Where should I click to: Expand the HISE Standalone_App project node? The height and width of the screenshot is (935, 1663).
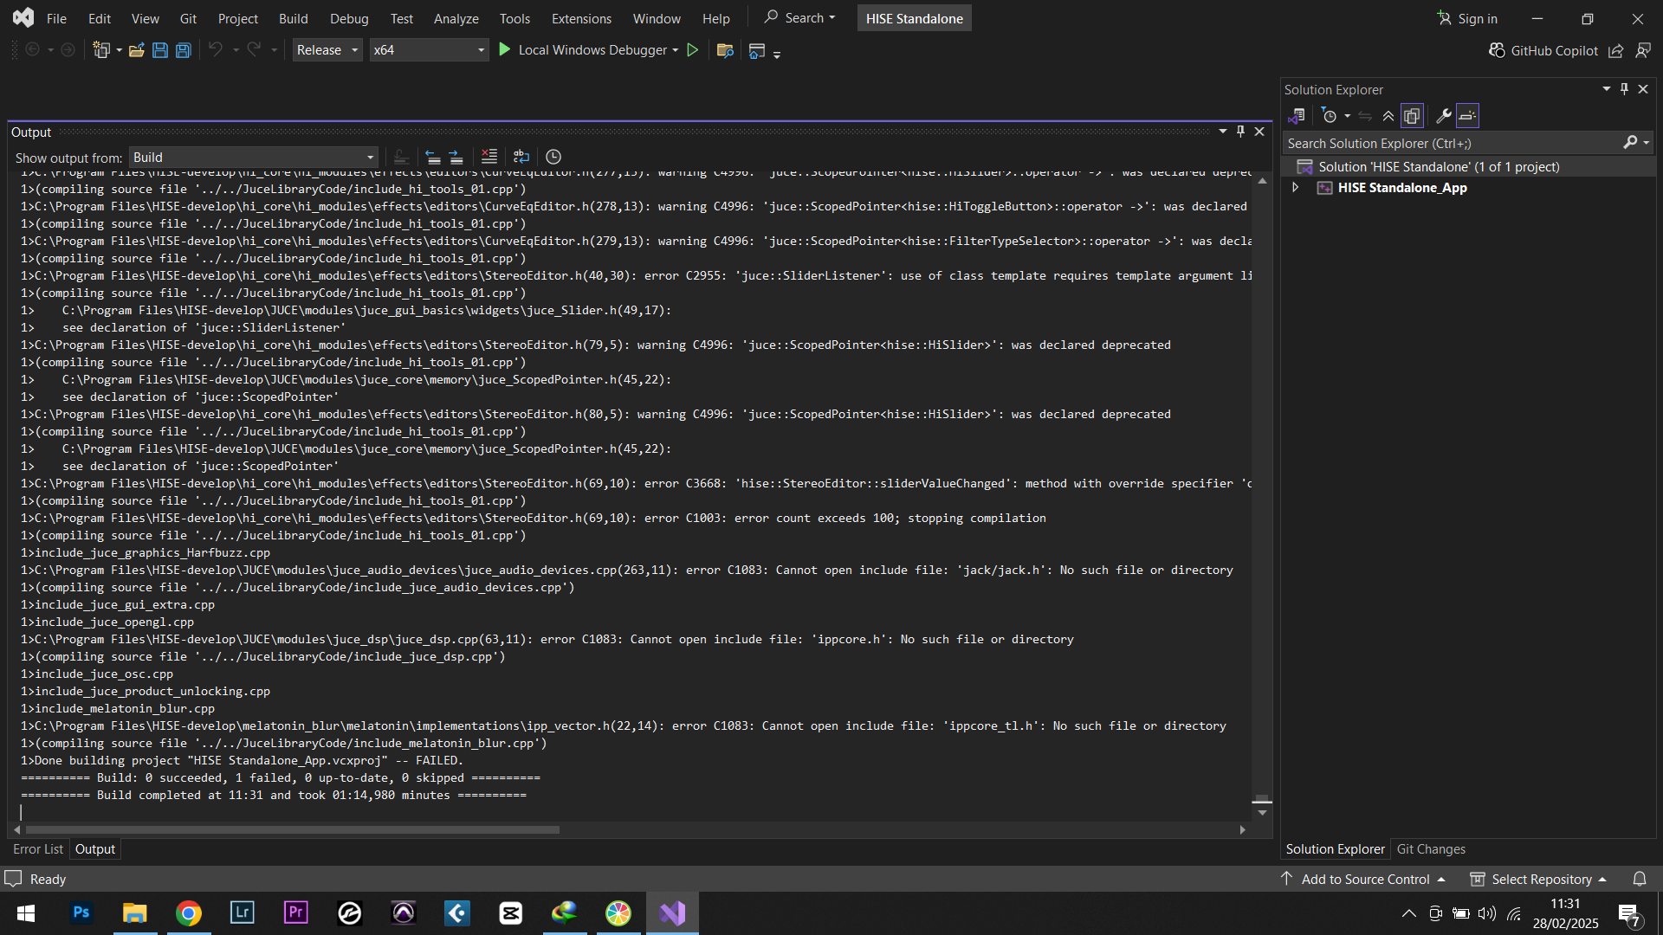(1295, 187)
